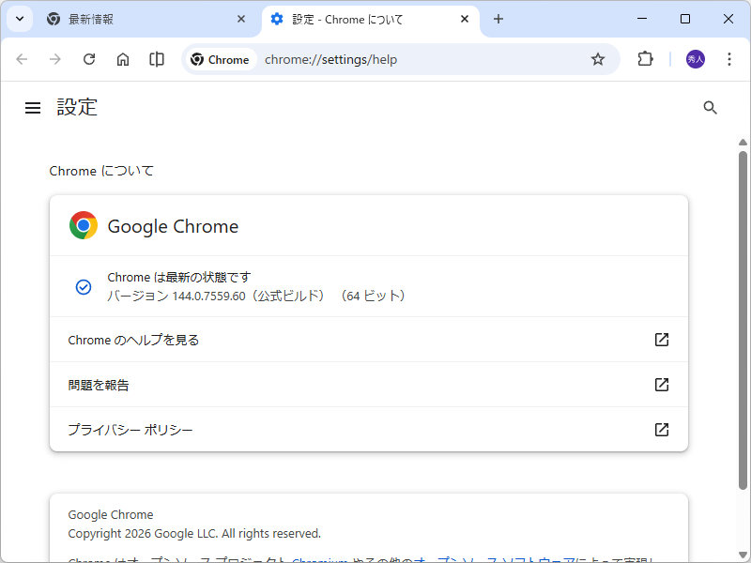Viewport: 751px width, 563px height.
Task: Bookmark this page with the star icon
Action: coord(598,58)
